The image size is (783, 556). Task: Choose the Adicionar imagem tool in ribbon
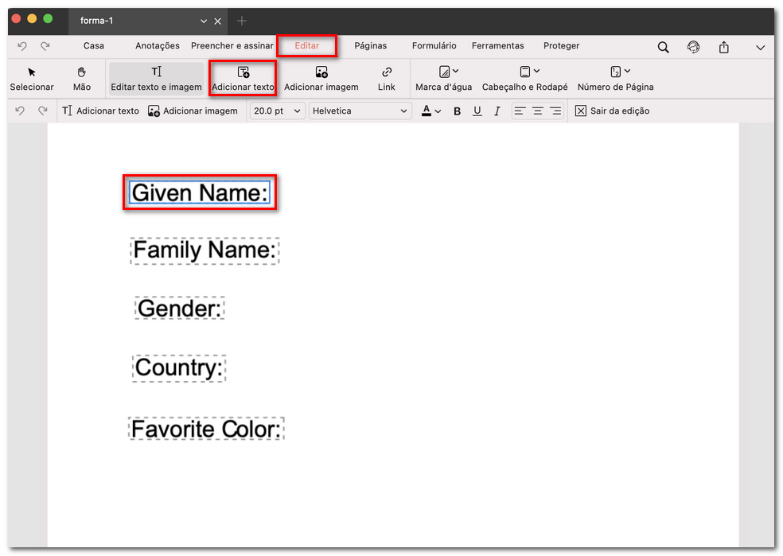coord(321,78)
